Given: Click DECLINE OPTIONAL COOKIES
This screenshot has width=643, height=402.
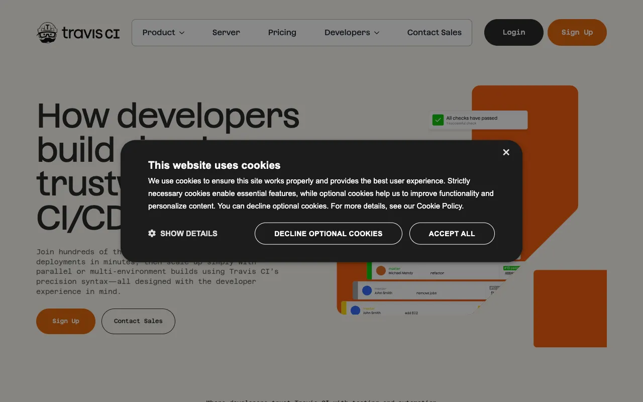Looking at the screenshot, I should tap(328, 233).
